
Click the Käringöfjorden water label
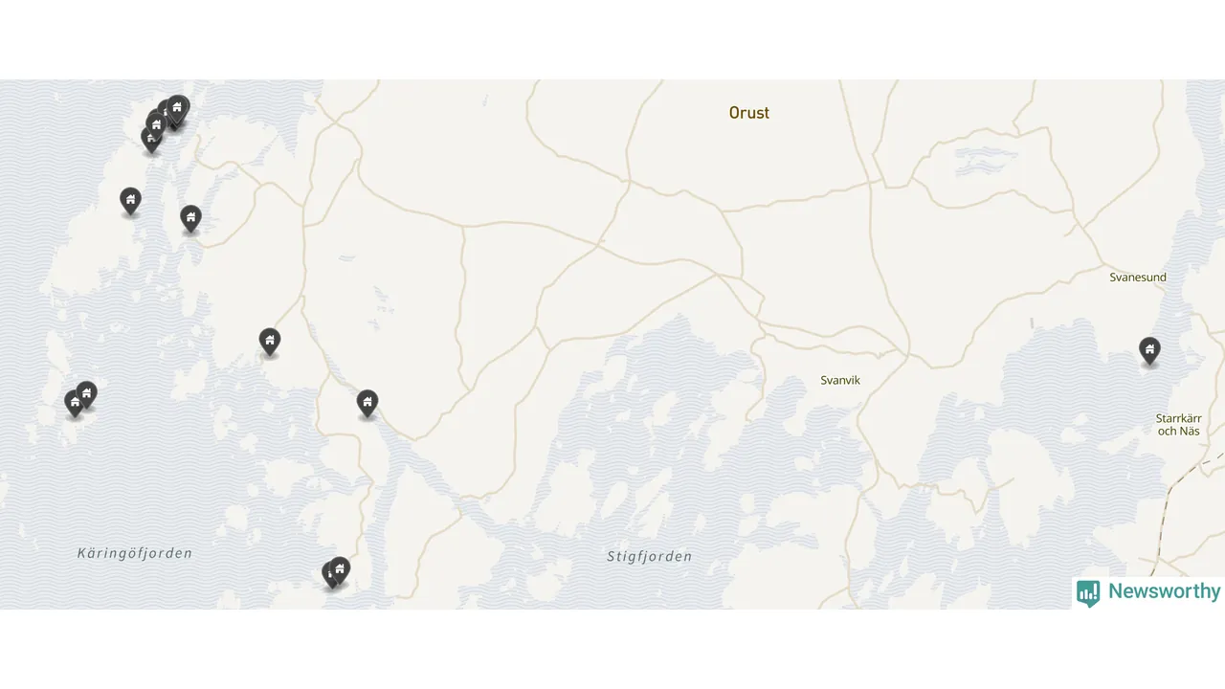(135, 553)
